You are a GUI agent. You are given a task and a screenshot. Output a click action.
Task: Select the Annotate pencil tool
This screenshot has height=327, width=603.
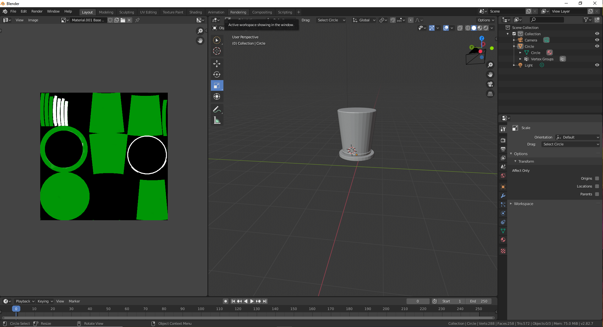(x=217, y=109)
